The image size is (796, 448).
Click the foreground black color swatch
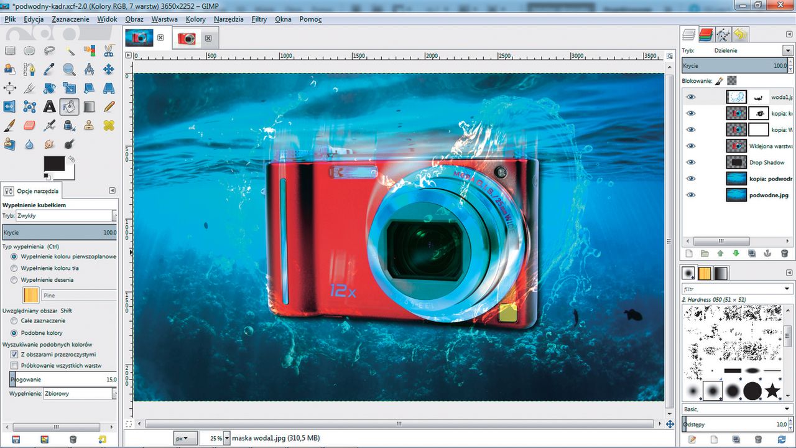click(x=53, y=164)
